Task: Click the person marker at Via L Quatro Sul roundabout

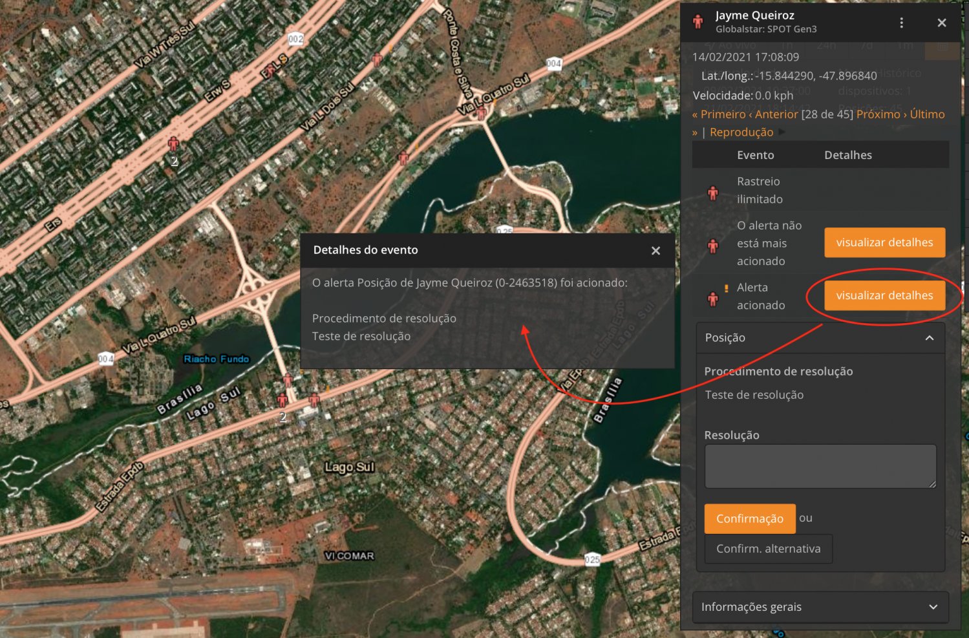Action: pyautogui.click(x=481, y=114)
